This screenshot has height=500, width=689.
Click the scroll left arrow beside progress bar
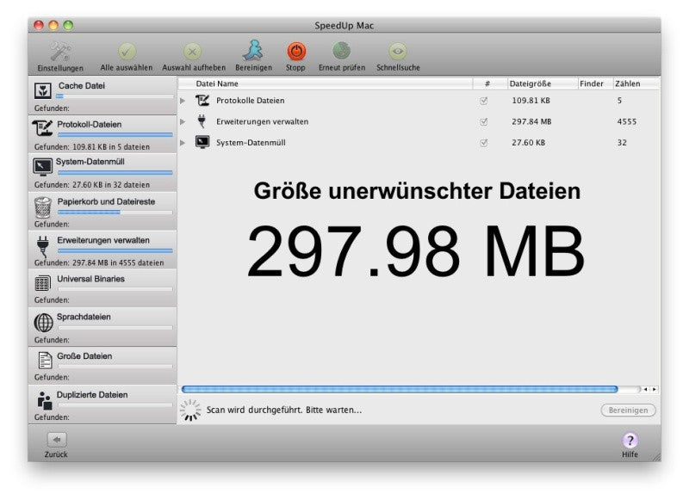(x=645, y=389)
